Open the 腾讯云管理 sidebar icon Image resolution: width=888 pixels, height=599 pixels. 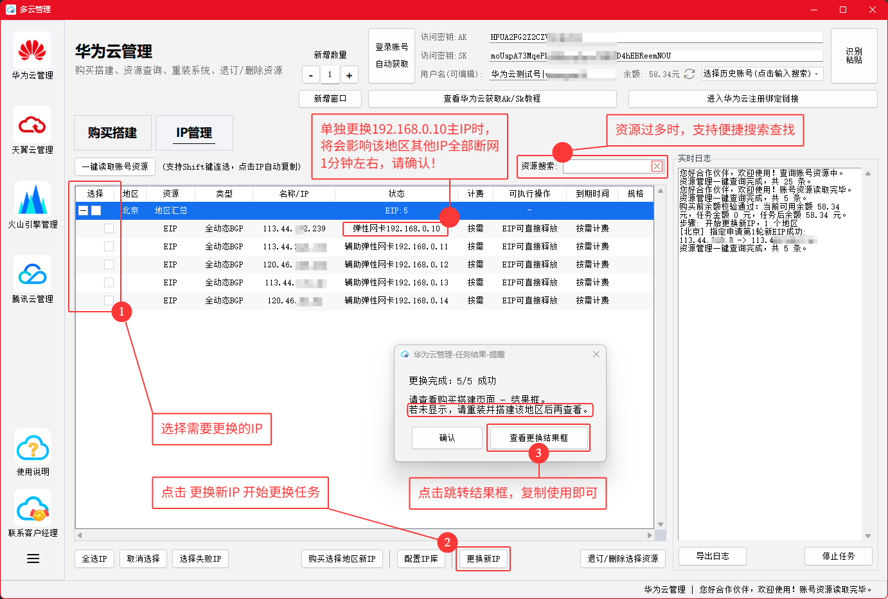click(32, 274)
